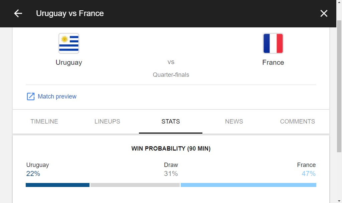
Task: Click the Match preview external-link icon
Action: pos(31,96)
